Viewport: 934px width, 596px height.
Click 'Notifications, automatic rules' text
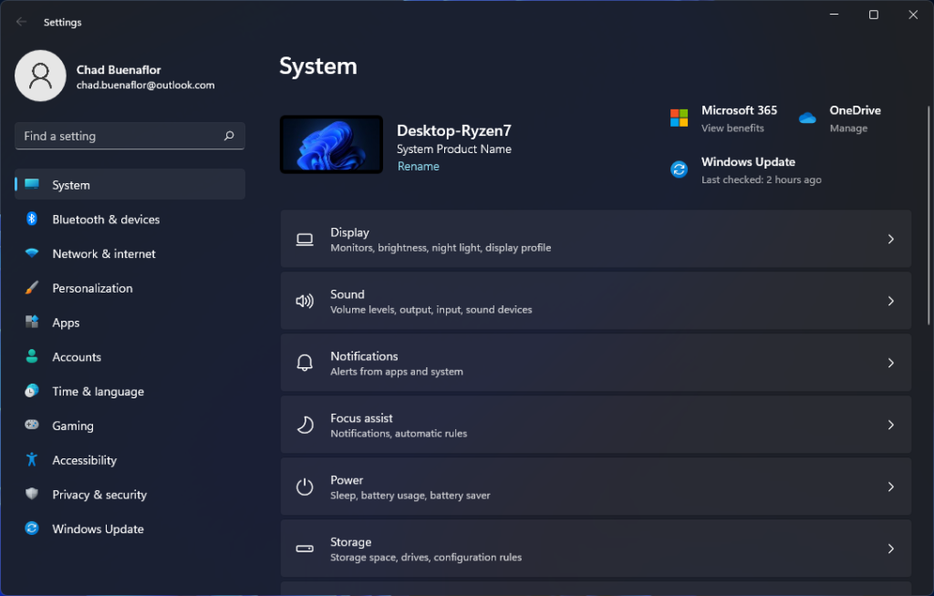pyautogui.click(x=399, y=434)
